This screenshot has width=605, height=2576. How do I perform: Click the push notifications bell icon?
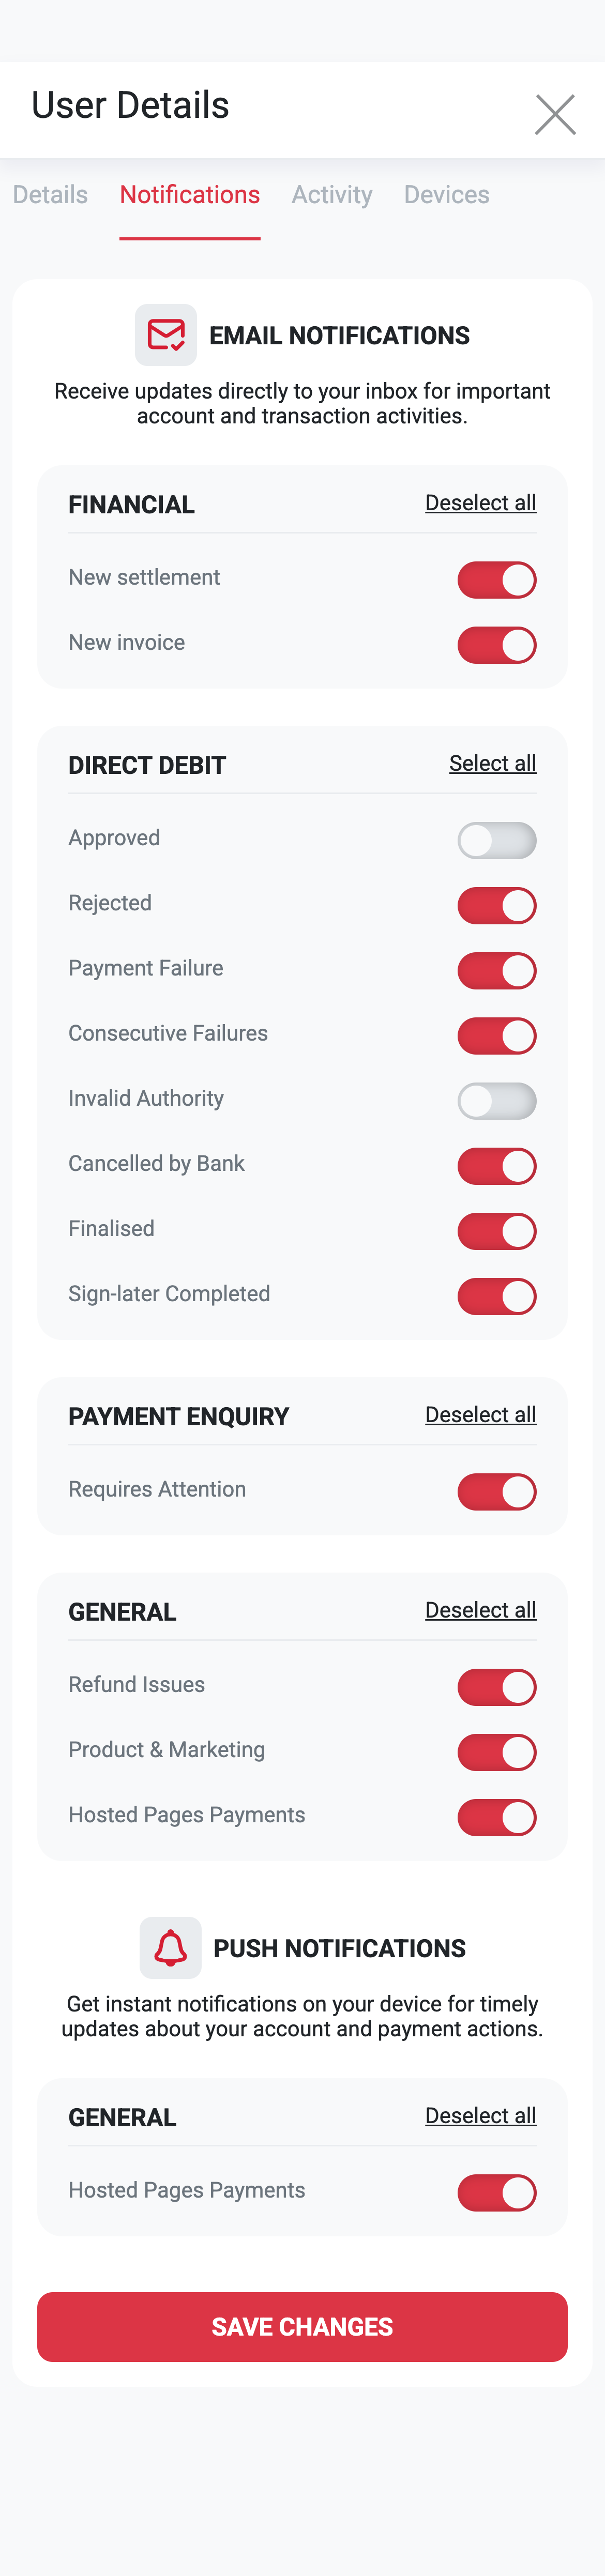click(170, 1947)
